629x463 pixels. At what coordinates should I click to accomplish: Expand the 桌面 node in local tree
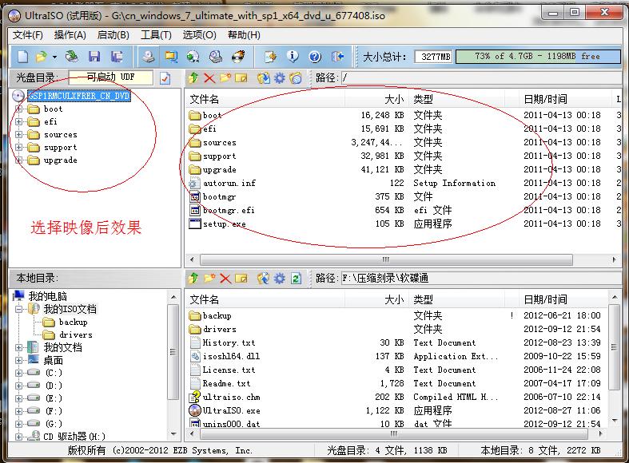[19, 360]
